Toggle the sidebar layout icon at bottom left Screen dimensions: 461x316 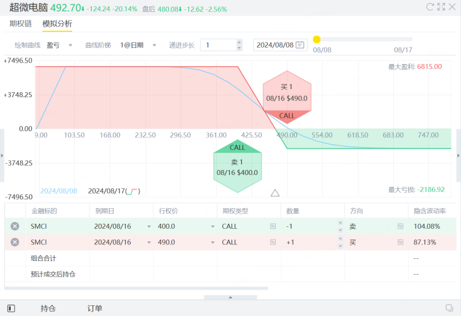tap(11, 308)
